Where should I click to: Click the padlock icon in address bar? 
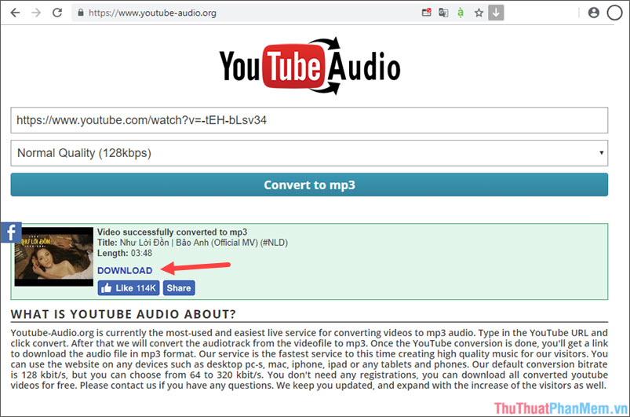click(x=81, y=13)
